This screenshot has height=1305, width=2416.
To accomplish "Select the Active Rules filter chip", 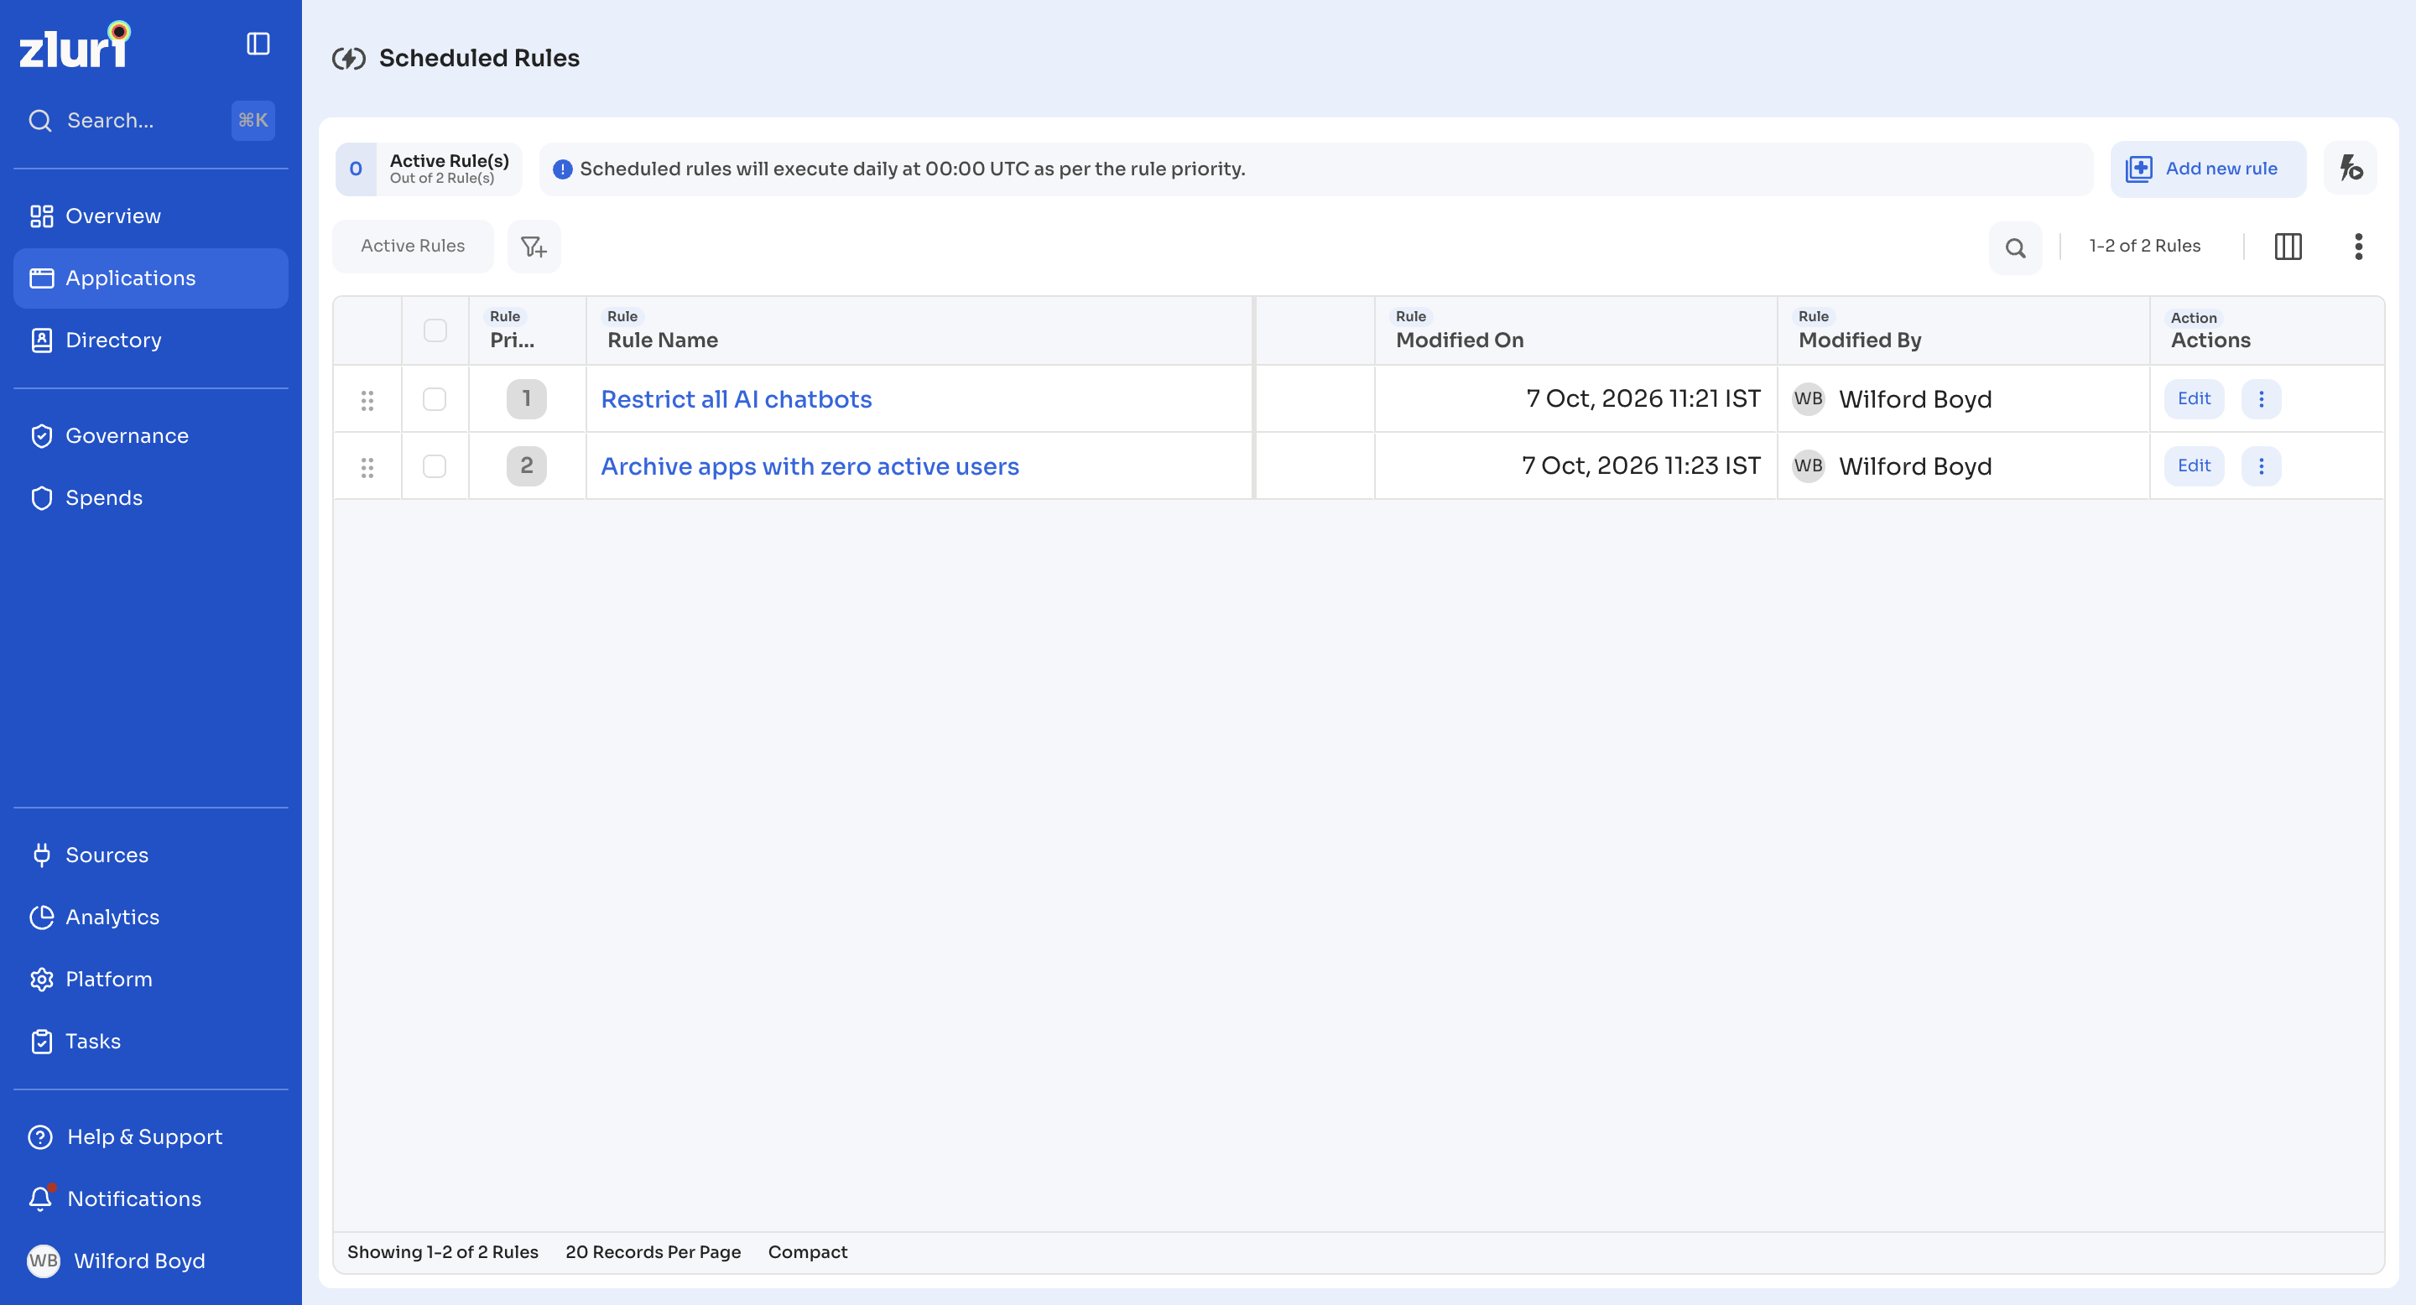I will click(x=413, y=246).
